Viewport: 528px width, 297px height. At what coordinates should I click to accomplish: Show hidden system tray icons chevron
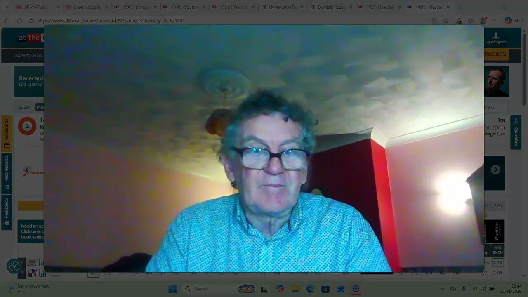442,289
